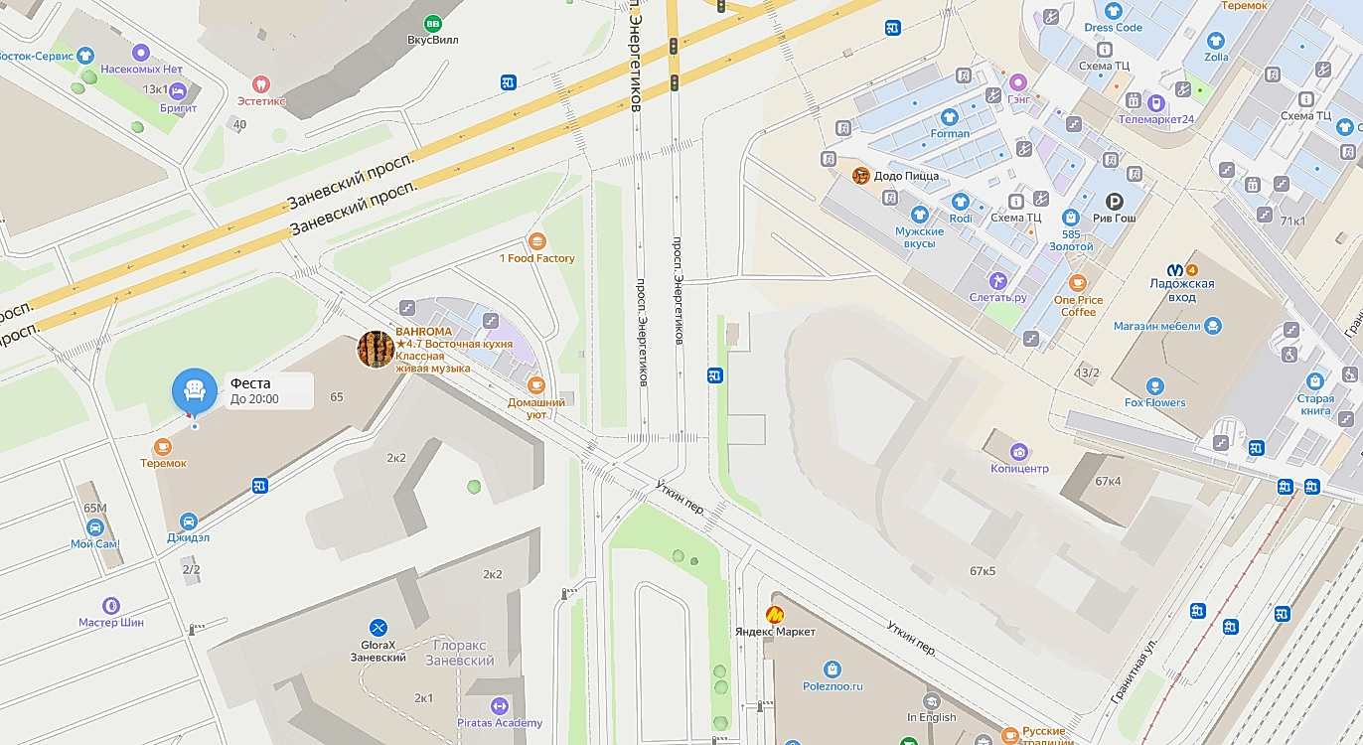The height and width of the screenshot is (745, 1363).
Task: Open the Домашний уют cafe marker
Action: click(536, 385)
